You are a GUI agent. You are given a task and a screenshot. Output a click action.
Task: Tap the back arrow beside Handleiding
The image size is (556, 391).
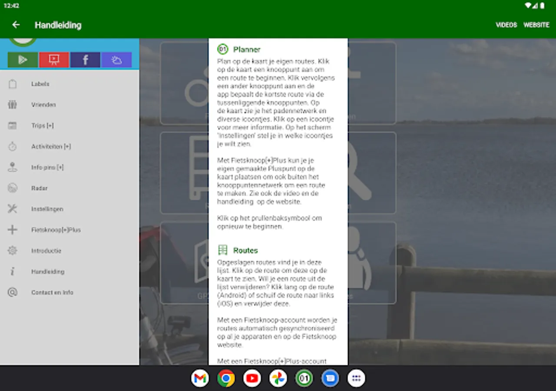coord(16,25)
